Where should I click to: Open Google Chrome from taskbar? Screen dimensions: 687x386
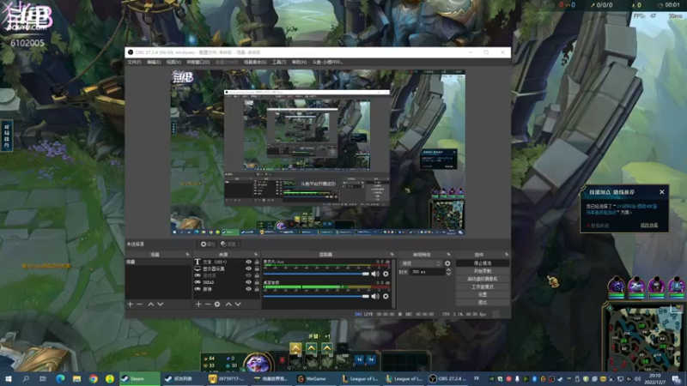tap(94, 378)
